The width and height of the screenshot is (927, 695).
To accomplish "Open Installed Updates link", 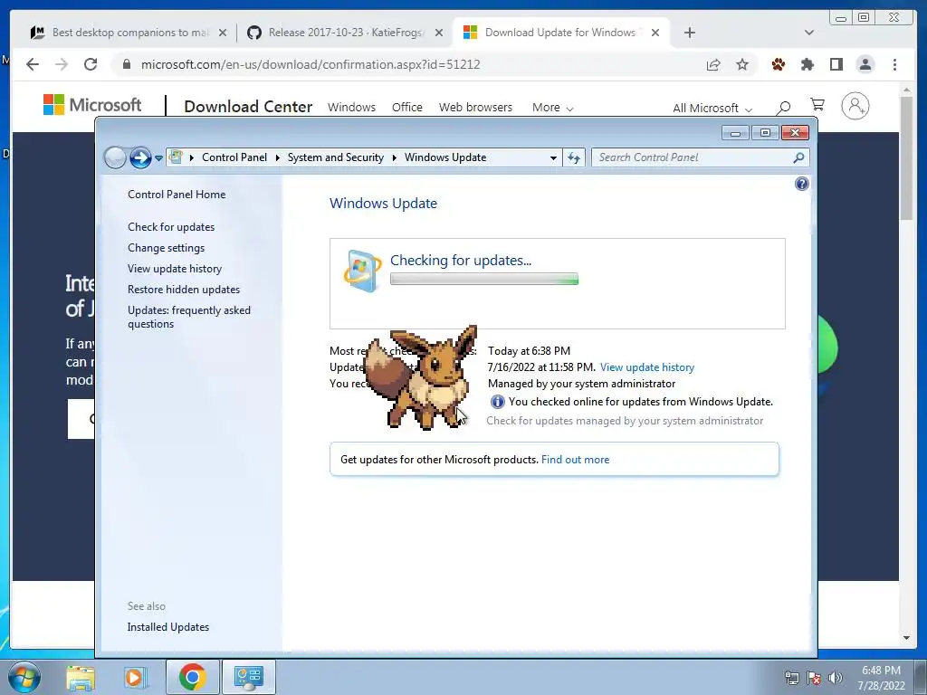I will pos(167,627).
